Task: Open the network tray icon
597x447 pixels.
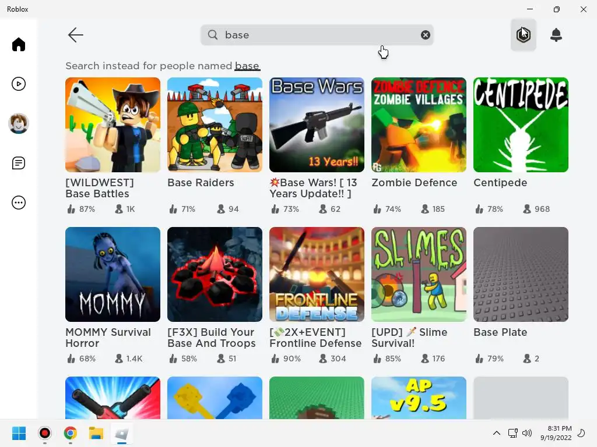Action: [x=513, y=433]
